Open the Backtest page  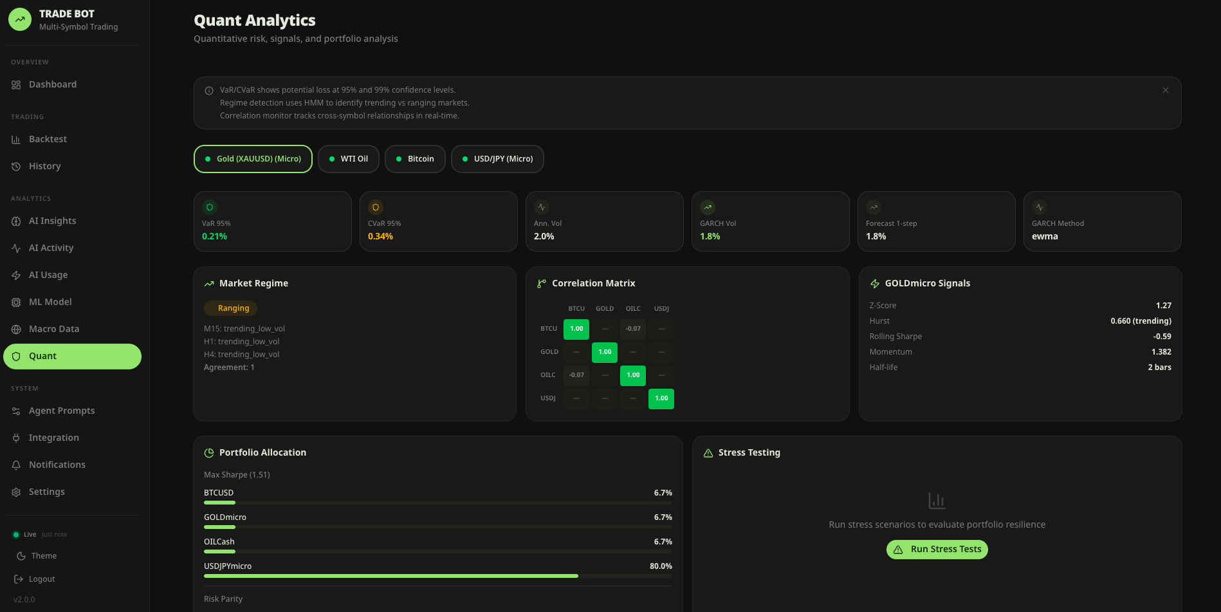tap(72, 139)
